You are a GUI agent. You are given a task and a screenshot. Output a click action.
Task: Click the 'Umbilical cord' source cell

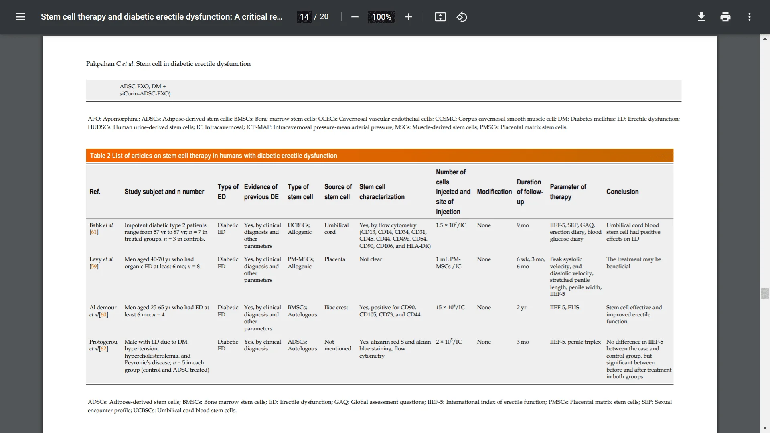point(336,229)
